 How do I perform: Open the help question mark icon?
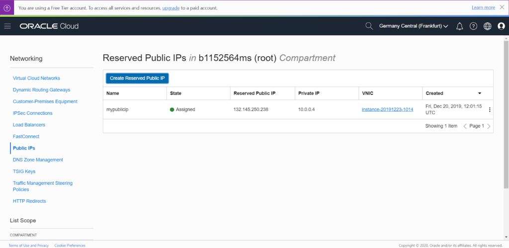[473, 26]
